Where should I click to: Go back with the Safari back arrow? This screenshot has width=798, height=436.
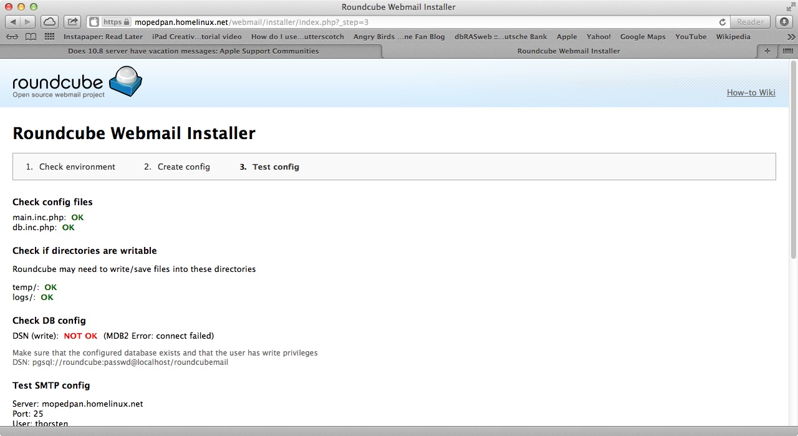(x=13, y=22)
